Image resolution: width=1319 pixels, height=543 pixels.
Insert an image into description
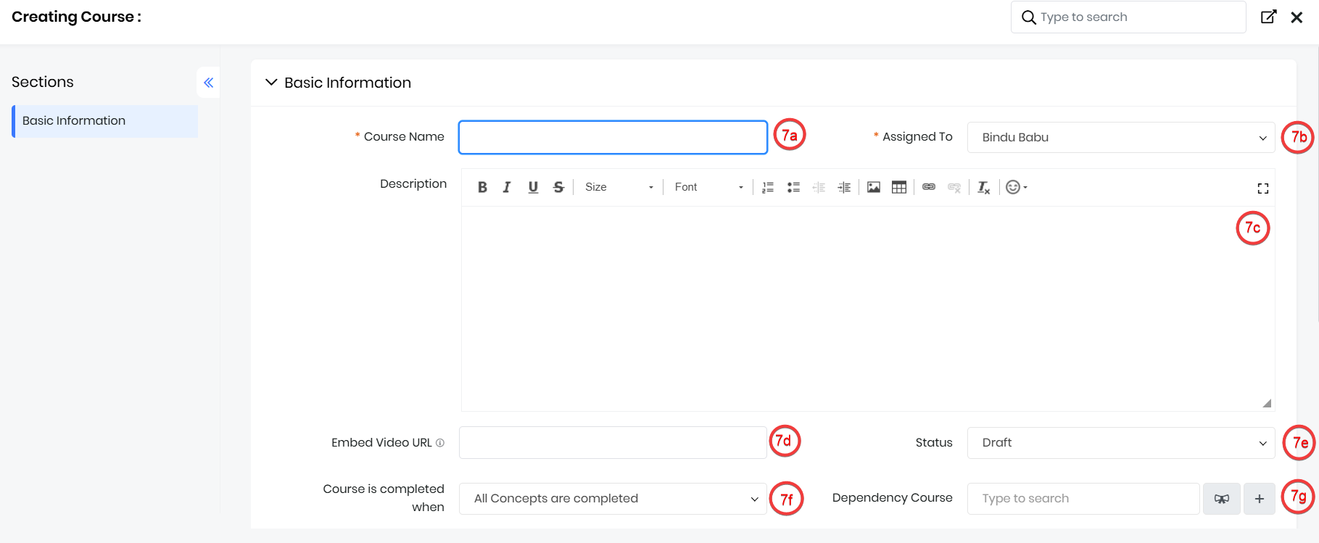click(874, 187)
